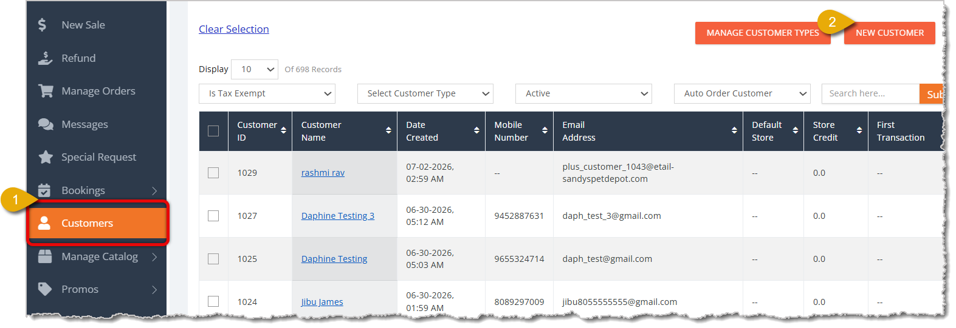Sort by Customer Name column arrows
956x328 pixels.
(x=388, y=130)
